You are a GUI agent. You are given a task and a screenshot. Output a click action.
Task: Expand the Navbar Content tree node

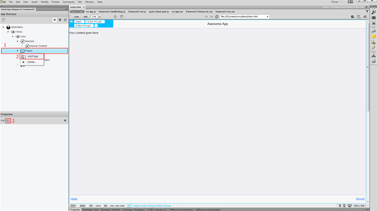point(22,46)
